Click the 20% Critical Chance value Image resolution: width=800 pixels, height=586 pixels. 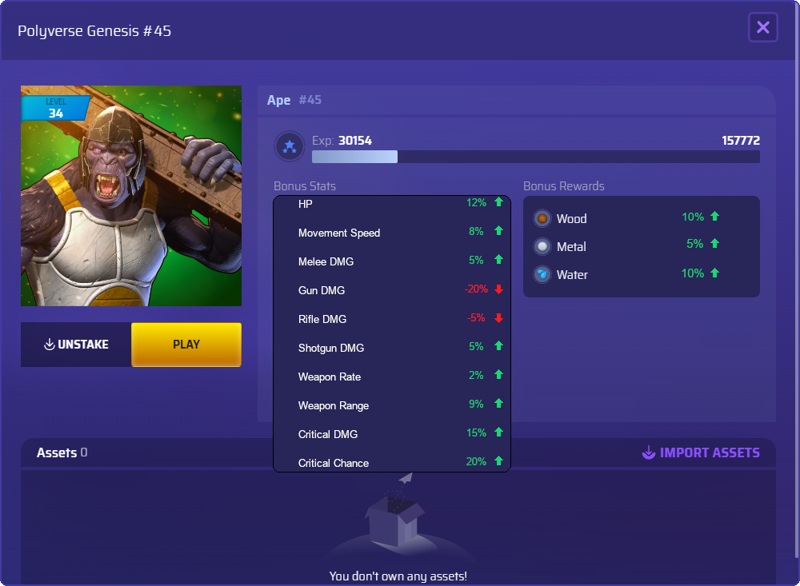pyautogui.click(x=476, y=461)
